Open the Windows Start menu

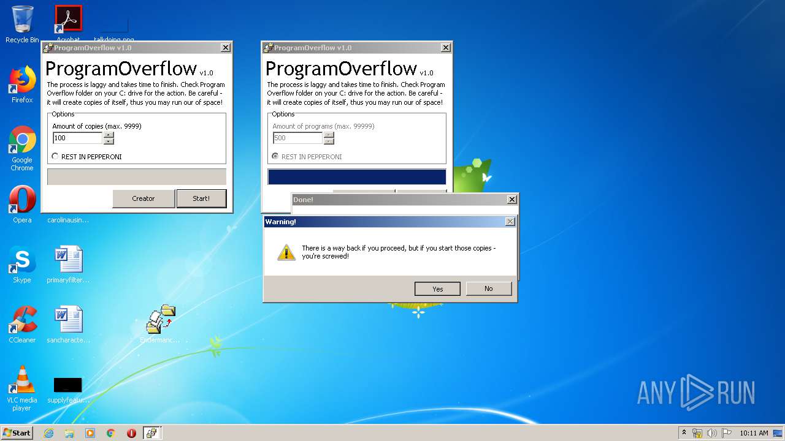pos(17,433)
